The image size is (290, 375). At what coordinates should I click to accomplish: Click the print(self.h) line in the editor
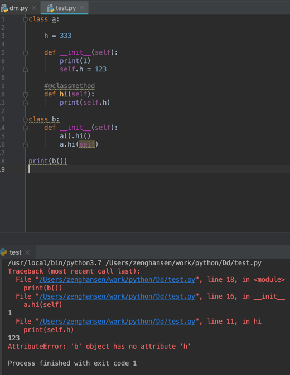pyautogui.click(x=85, y=103)
